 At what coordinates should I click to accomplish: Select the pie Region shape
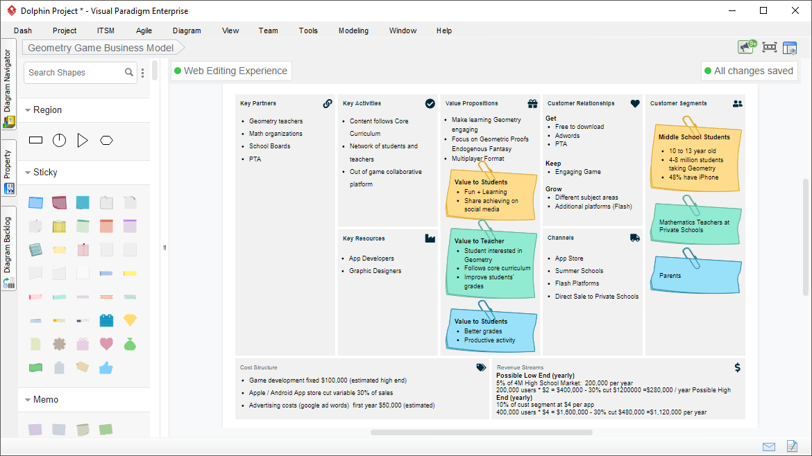(59, 139)
